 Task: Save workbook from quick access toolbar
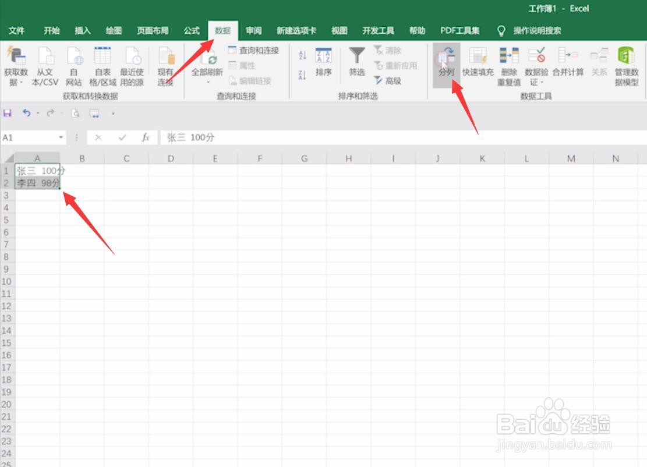coord(8,113)
